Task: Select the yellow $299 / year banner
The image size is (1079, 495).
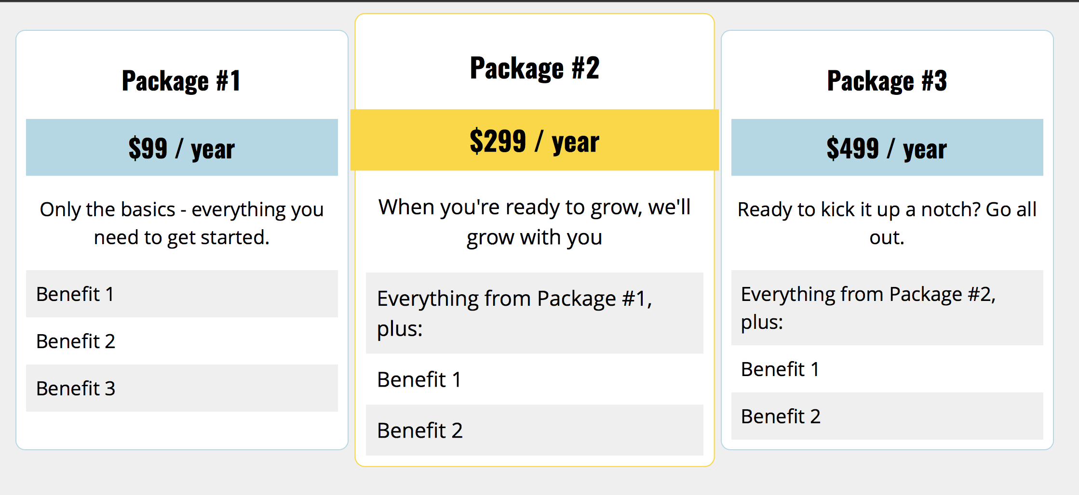Action: pyautogui.click(x=534, y=141)
